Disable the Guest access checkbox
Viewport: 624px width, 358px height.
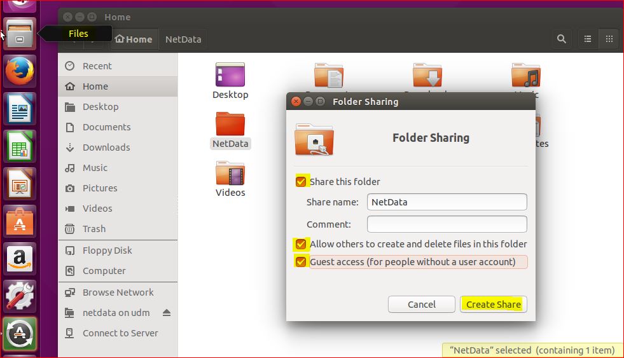301,262
